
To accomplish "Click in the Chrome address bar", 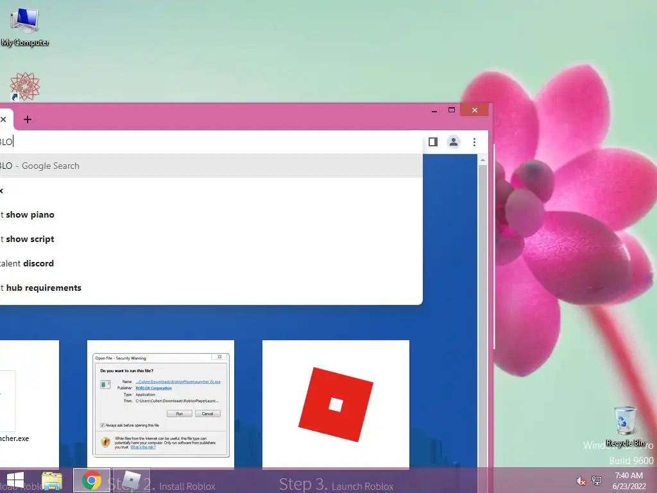I will coord(210,142).
